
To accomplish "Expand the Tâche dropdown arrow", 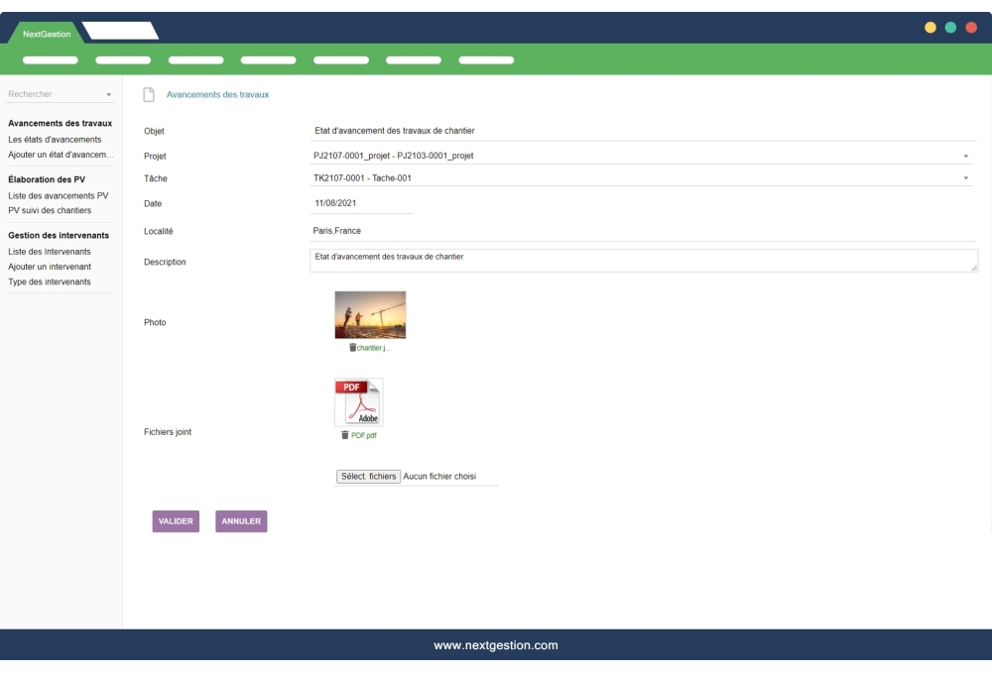I will click(x=965, y=178).
